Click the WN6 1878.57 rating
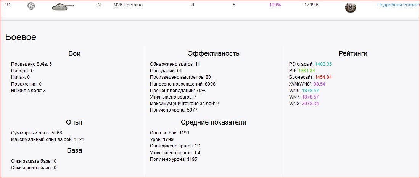The height and width of the screenshot is (178, 420). tap(304, 91)
